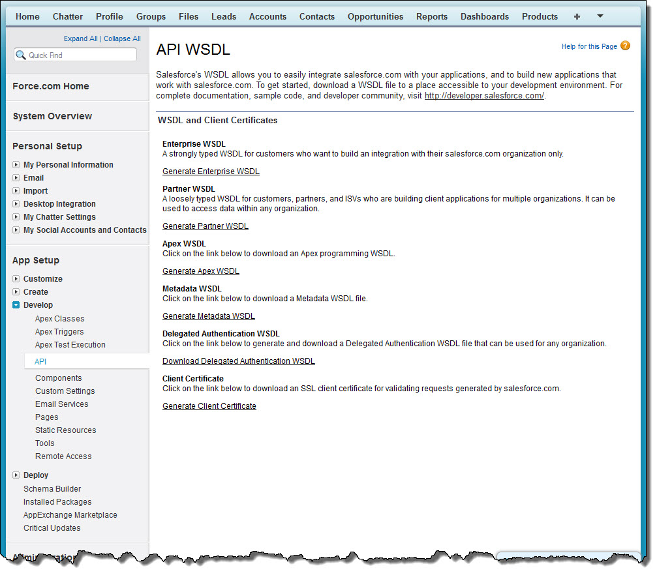
Task: Focus the Quick Find search field
Action: click(x=76, y=55)
